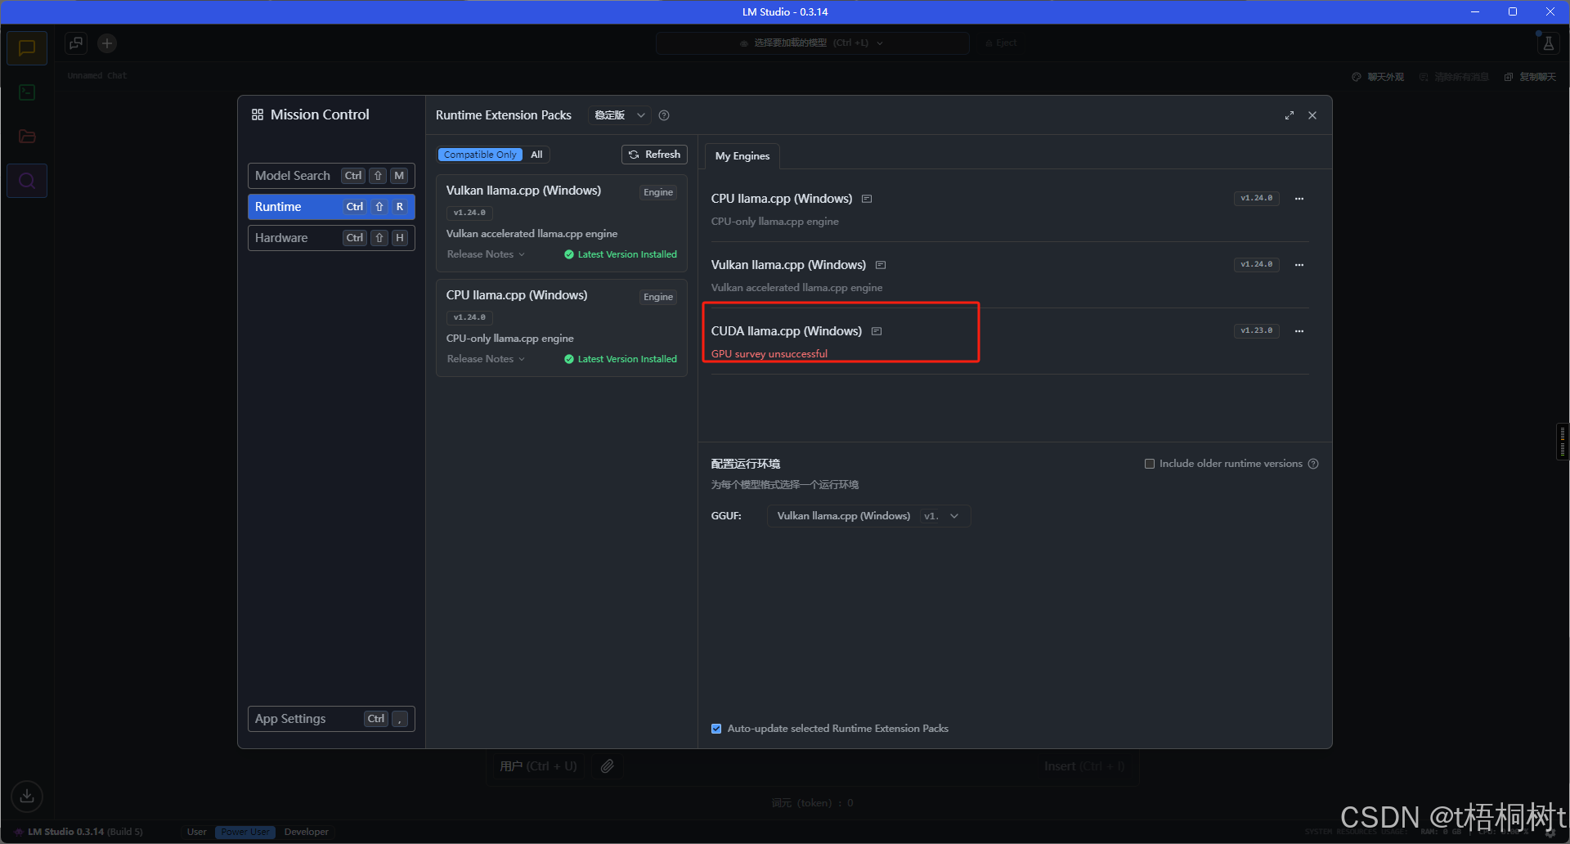
Task: Open GGUF runtime selection dropdown
Action: [868, 516]
